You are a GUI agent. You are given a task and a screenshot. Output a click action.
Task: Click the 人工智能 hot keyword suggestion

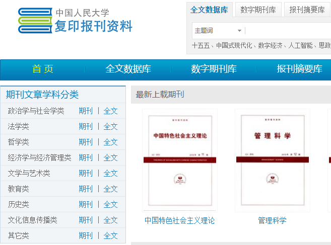(x=300, y=45)
